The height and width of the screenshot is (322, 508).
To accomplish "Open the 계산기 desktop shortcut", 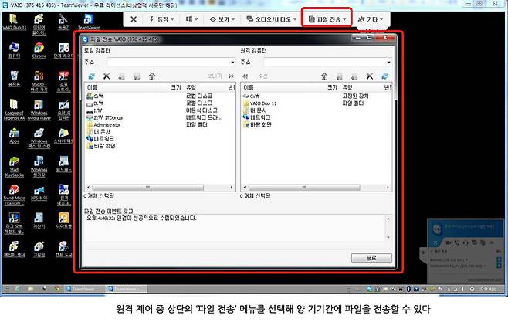I will click(39, 221).
